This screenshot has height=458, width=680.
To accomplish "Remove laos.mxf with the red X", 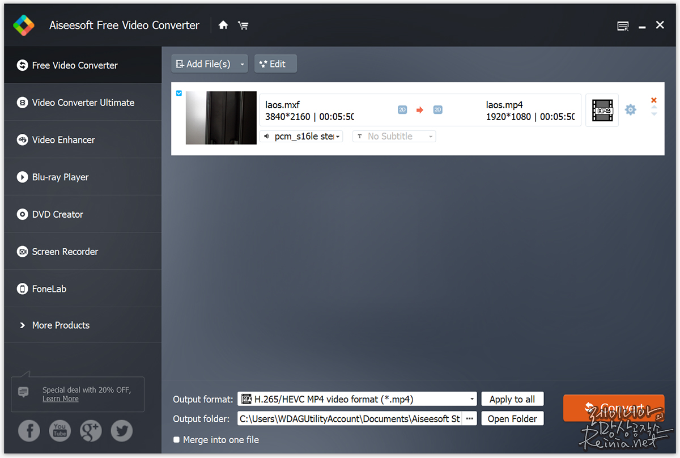I will click(x=654, y=100).
